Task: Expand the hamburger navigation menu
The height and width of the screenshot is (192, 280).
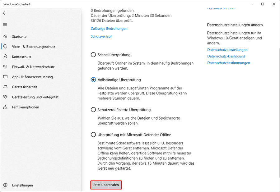Action: (5, 24)
